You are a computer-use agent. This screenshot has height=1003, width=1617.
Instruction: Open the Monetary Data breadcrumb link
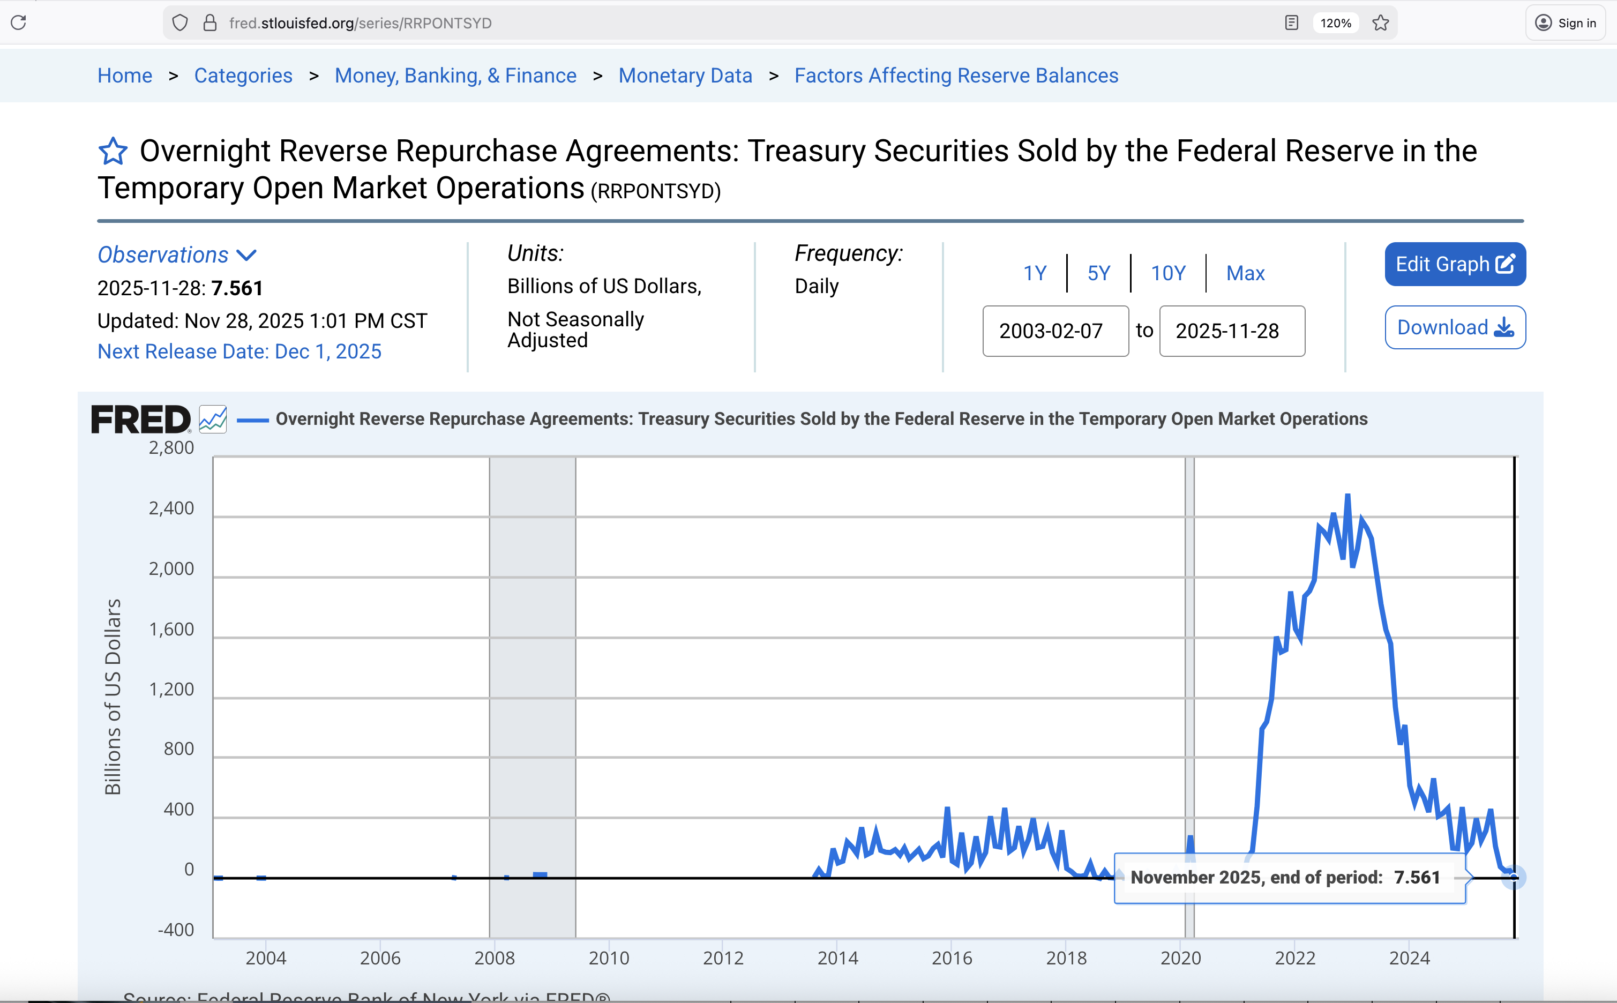click(685, 76)
